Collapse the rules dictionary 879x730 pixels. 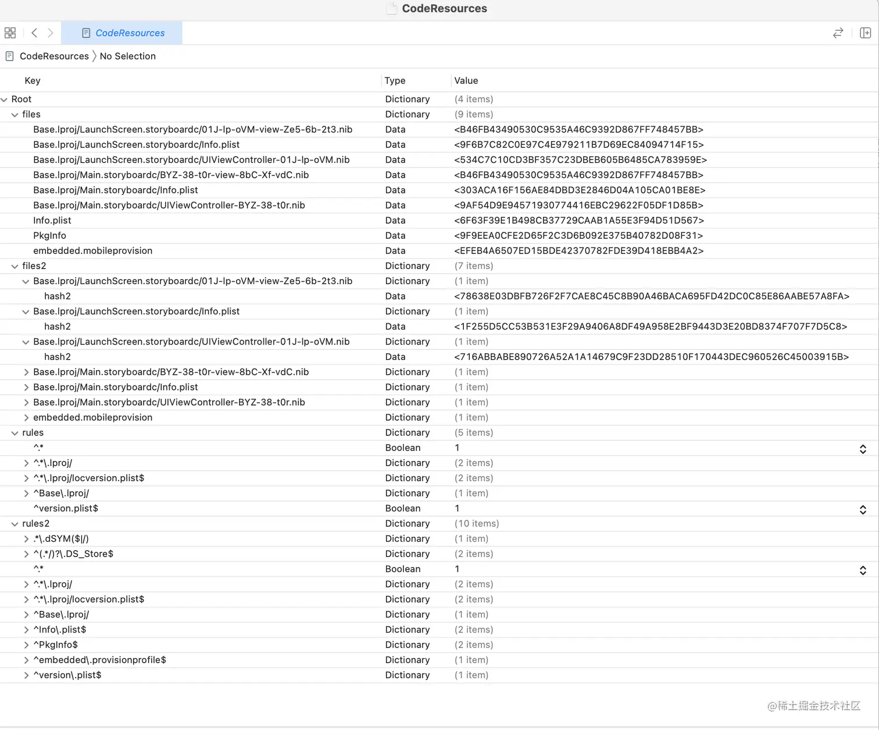click(15, 433)
